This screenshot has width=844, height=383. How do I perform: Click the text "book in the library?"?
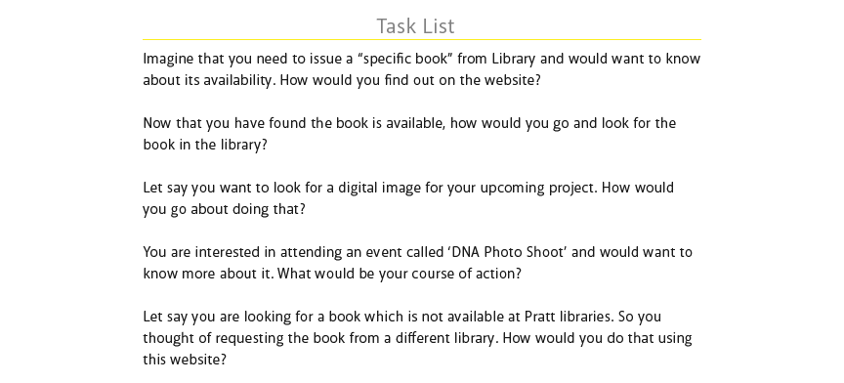pos(205,145)
